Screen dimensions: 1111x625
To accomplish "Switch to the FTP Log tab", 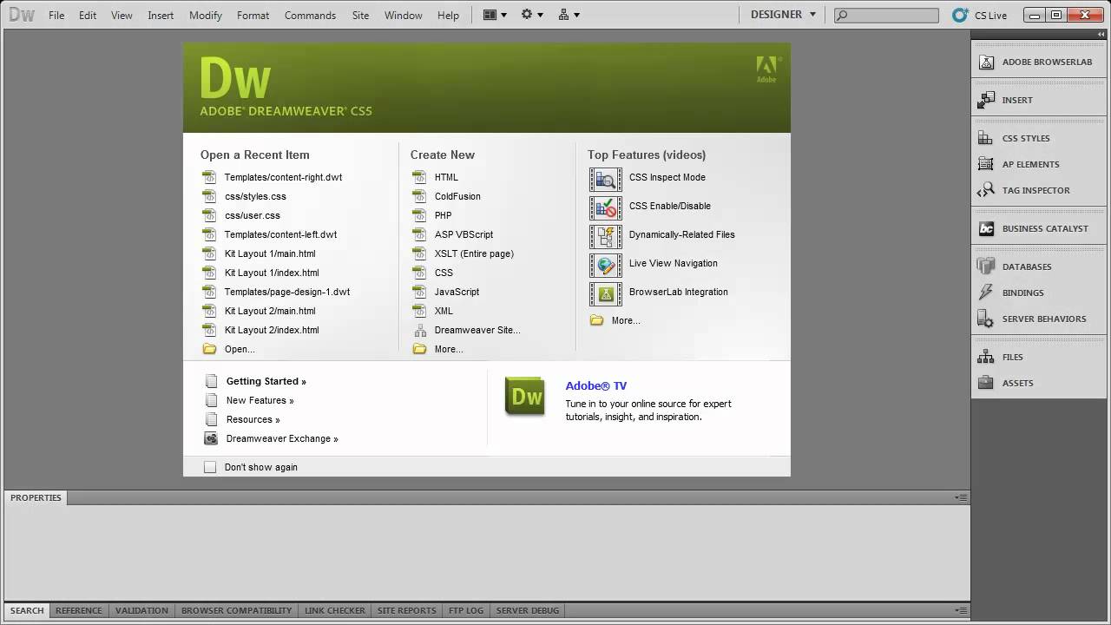I will [466, 610].
